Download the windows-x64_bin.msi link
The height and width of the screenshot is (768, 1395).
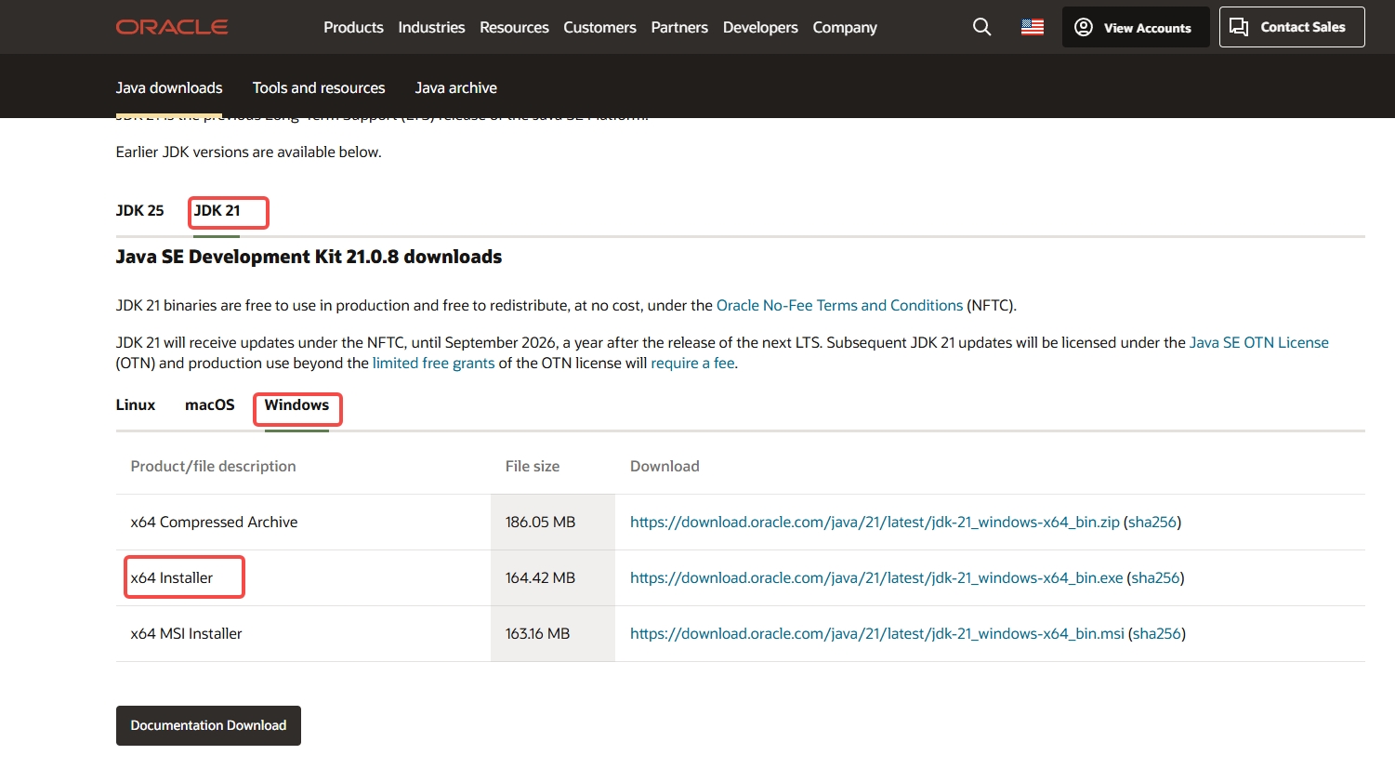pos(877,633)
